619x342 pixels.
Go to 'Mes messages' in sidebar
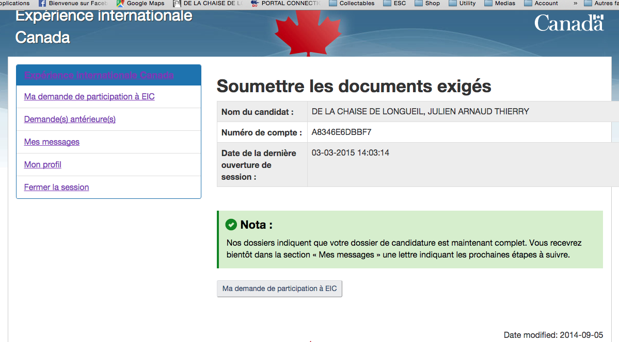52,142
